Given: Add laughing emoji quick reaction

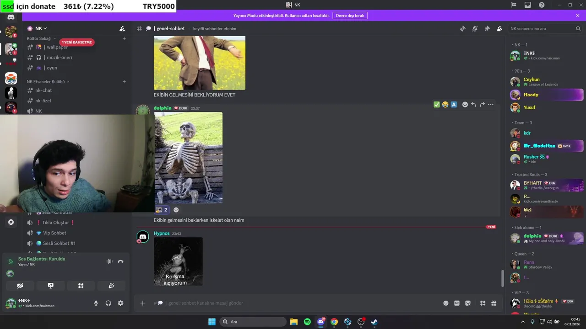Looking at the screenshot, I should [x=445, y=105].
